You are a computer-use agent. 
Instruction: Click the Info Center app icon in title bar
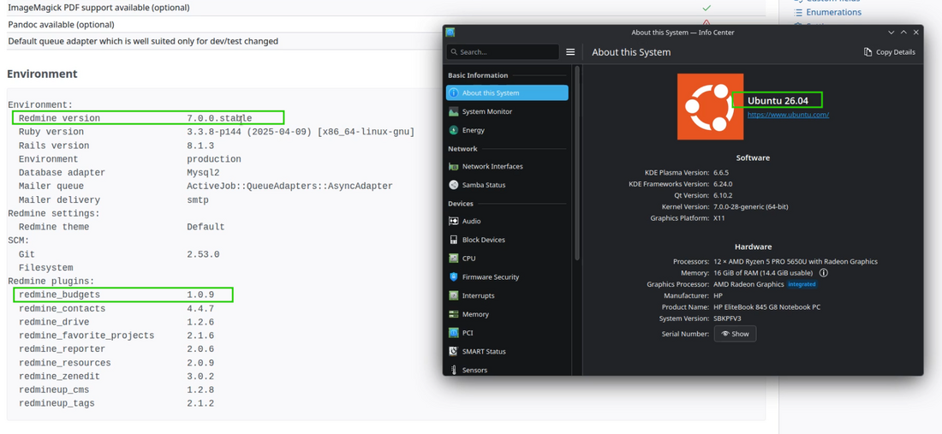[x=450, y=33]
